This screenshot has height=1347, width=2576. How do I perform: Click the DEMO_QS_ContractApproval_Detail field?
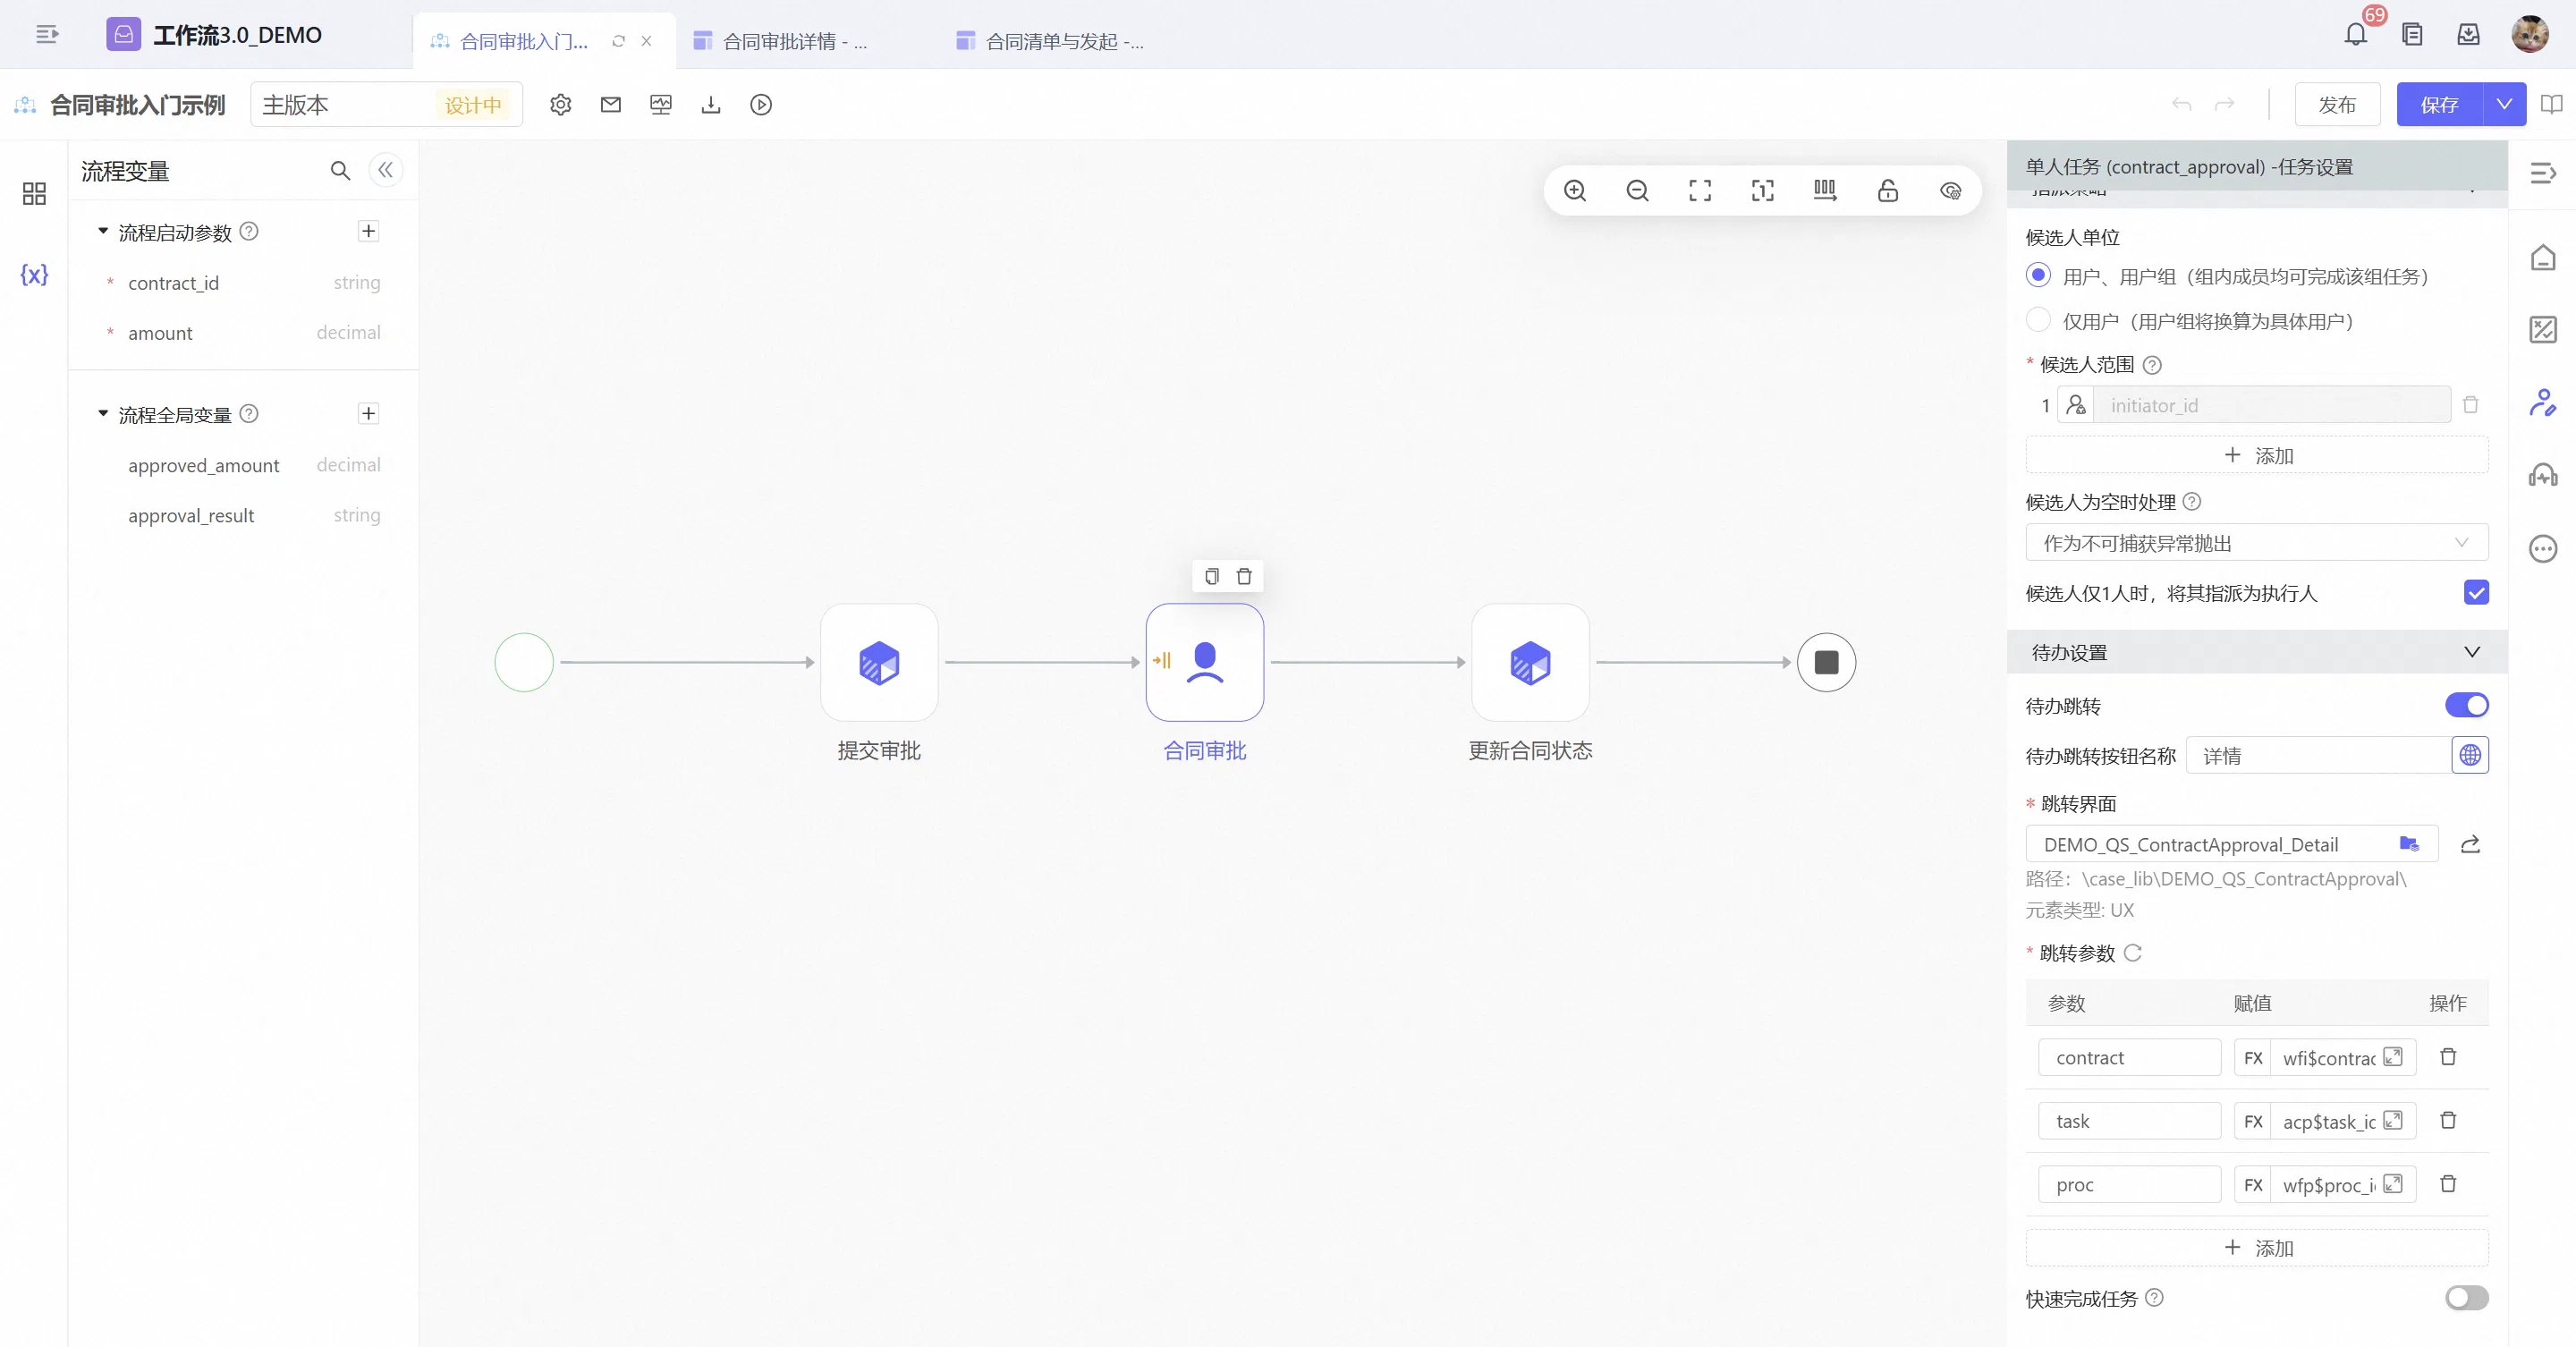2231,845
